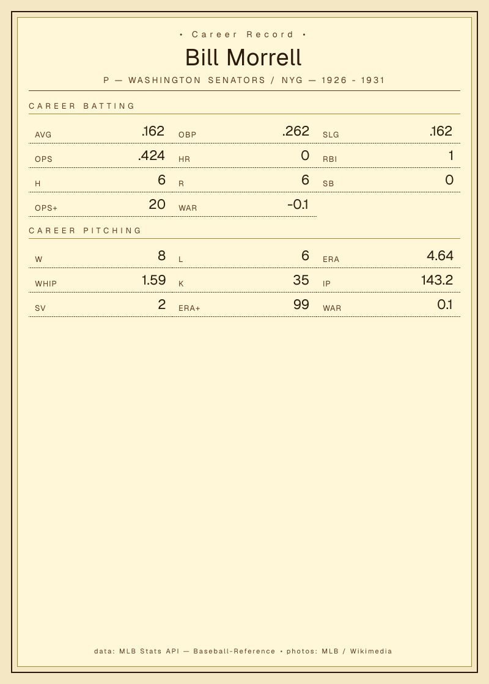Click the Bill Morrell player name heading
489x684 pixels.
(244, 57)
